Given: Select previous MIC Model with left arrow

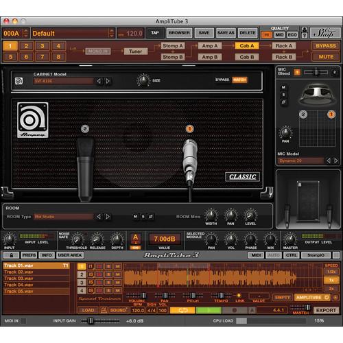Looking at the screenshot, I should [x=329, y=161].
